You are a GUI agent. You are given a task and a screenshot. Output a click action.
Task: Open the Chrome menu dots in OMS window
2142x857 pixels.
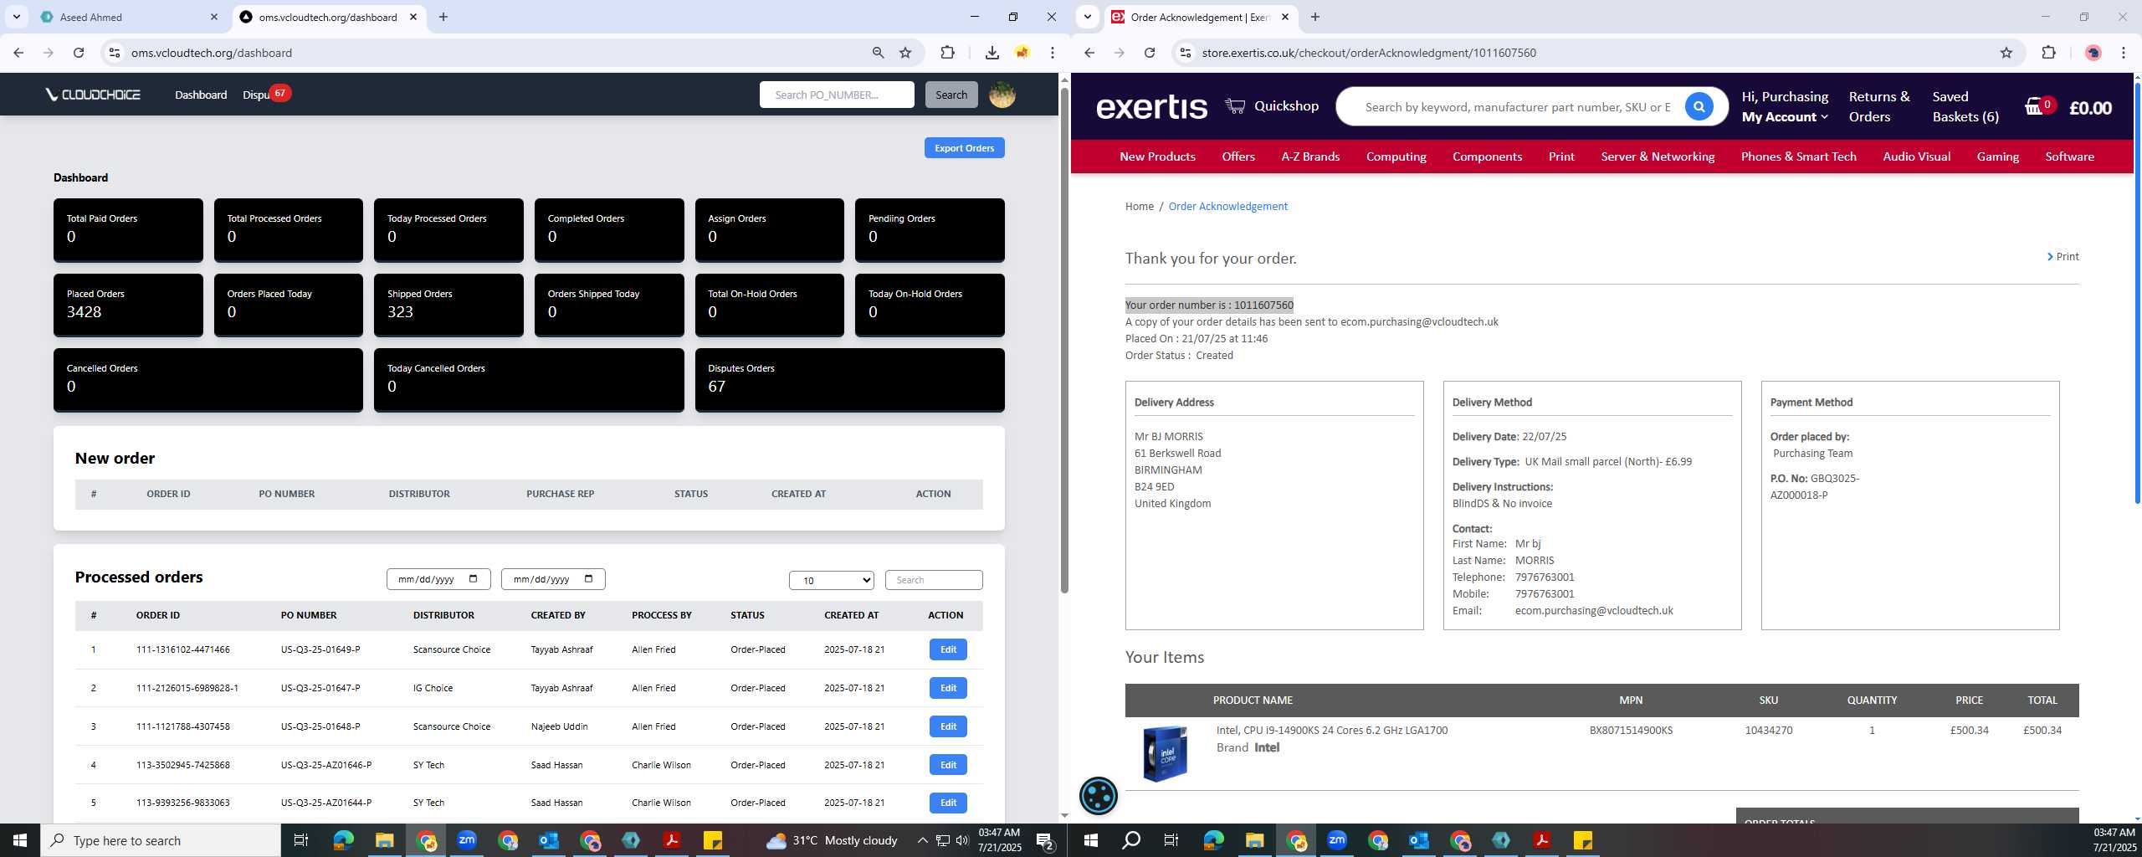point(1053,53)
